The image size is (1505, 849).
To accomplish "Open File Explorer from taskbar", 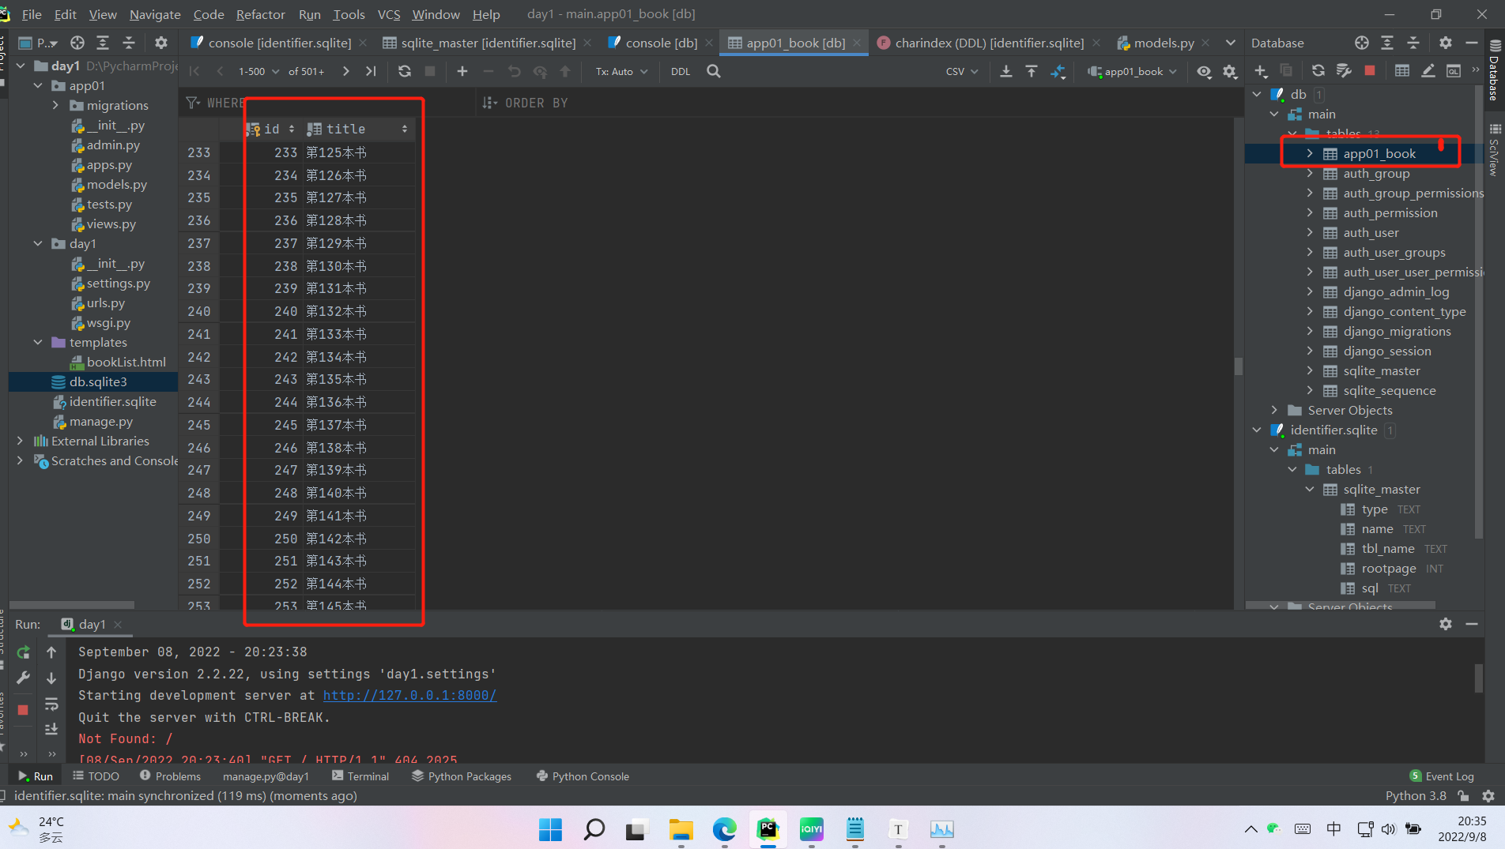I will [681, 829].
